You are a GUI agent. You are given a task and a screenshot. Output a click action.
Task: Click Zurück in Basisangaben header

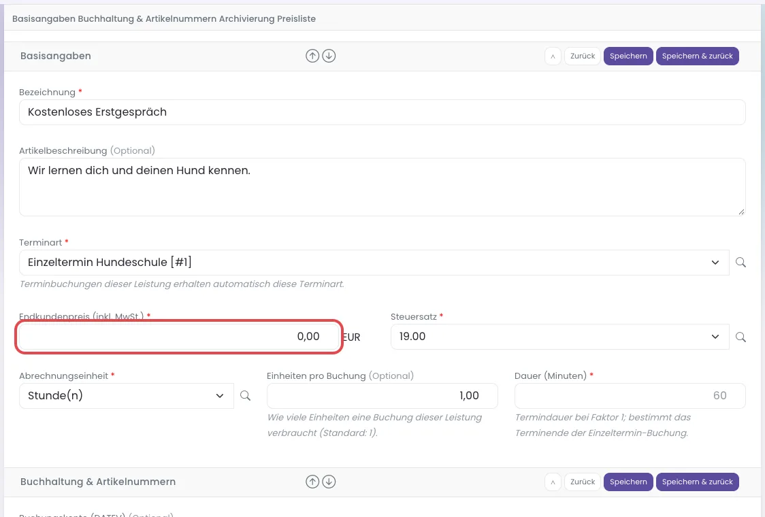pyautogui.click(x=583, y=56)
